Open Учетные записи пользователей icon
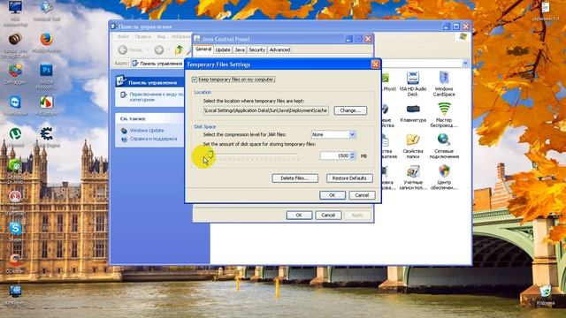The height and width of the screenshot is (318, 566). coord(413,178)
